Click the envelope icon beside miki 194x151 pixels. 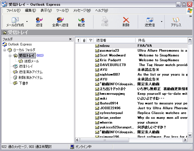(97, 99)
